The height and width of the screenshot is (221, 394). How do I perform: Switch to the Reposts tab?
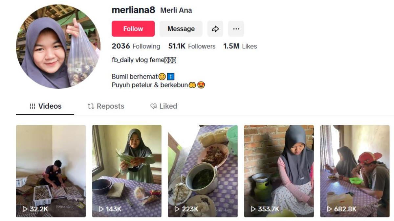click(x=106, y=106)
